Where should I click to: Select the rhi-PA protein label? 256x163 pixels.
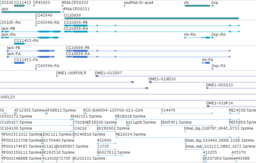pyautogui.click(x=208, y=60)
